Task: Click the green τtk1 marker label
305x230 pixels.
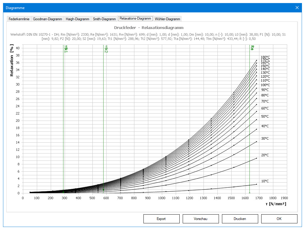Action: coord(66,48)
